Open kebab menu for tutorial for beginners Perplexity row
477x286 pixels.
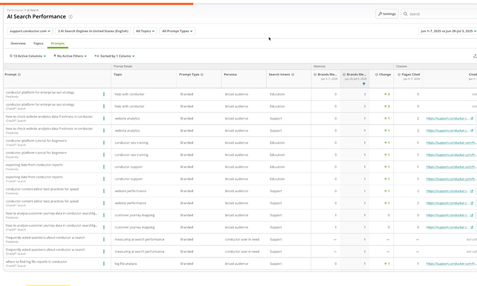point(104,154)
